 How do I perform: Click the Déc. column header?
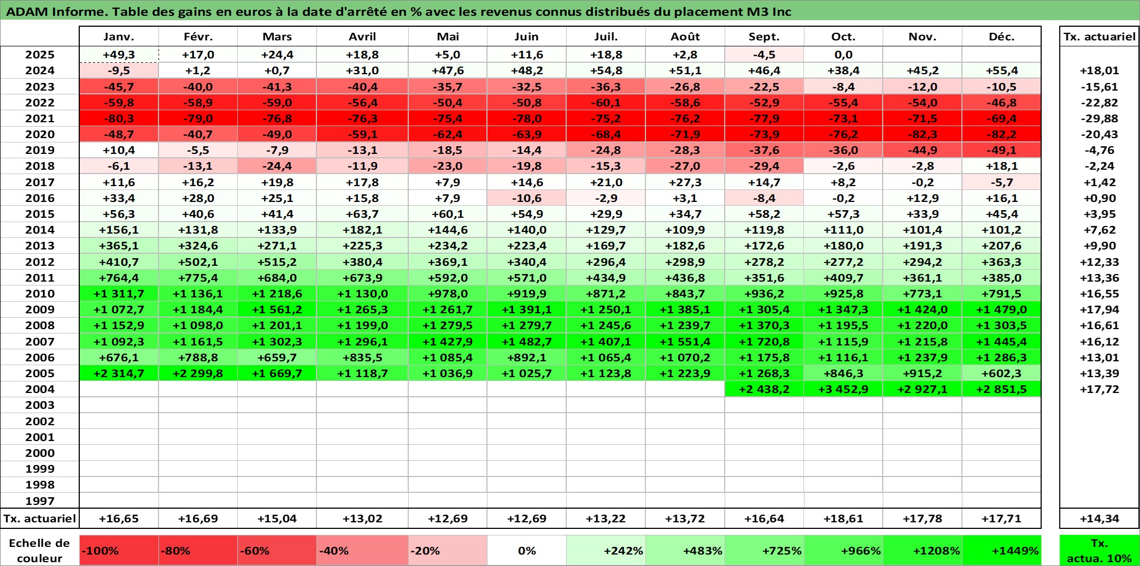[x=1001, y=37]
